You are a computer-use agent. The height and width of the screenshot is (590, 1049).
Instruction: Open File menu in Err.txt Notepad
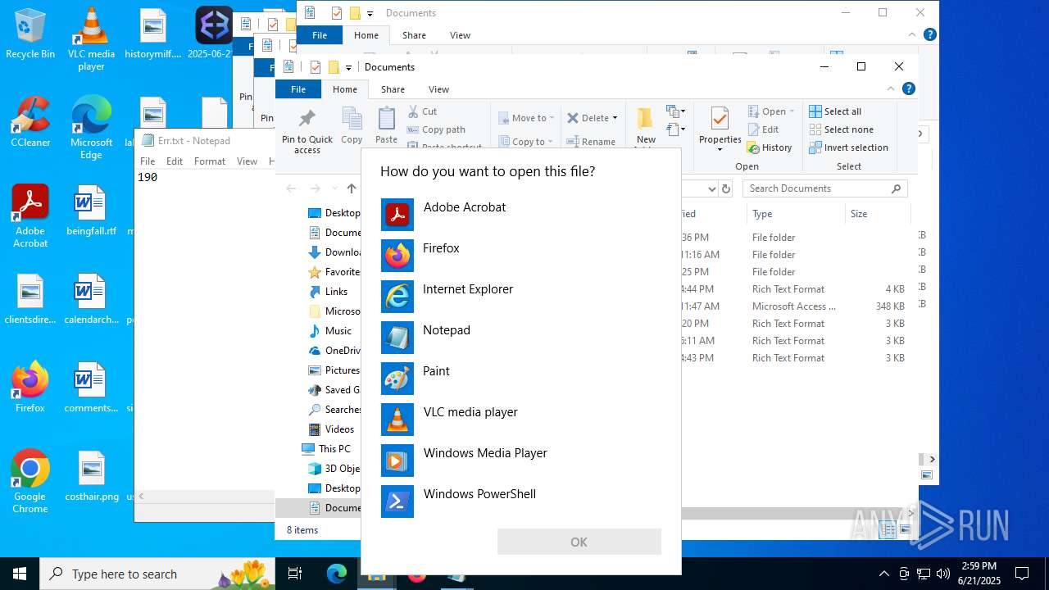point(148,161)
